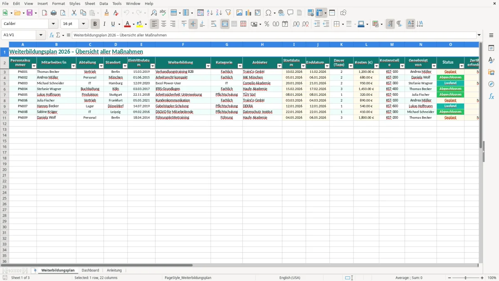Click the Sort Ascending icon

coord(210,13)
